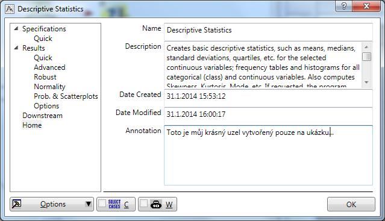Click the Date Created field
Viewport: 385px width, 221px height.
click(268, 98)
